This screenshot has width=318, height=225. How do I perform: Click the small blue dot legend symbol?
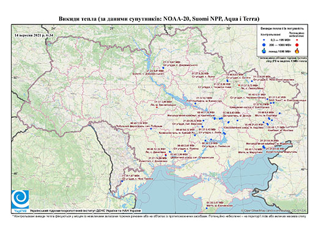click(x=264, y=40)
